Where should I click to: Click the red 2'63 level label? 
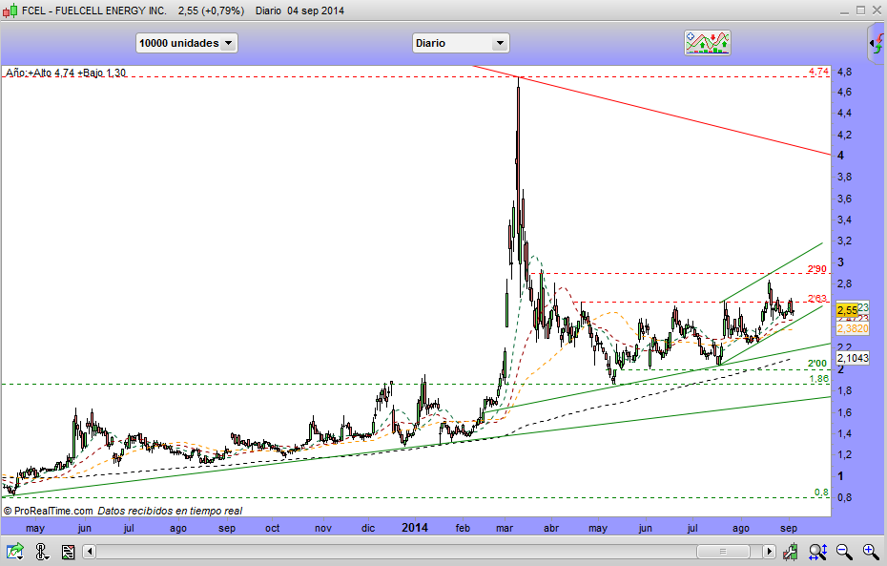tap(816, 299)
